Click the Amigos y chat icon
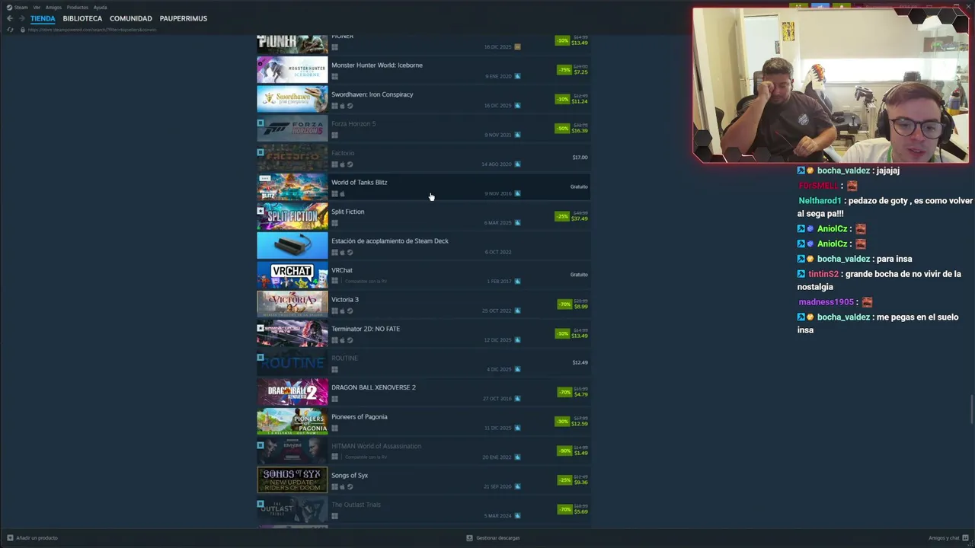This screenshot has height=548, width=975. (x=965, y=538)
